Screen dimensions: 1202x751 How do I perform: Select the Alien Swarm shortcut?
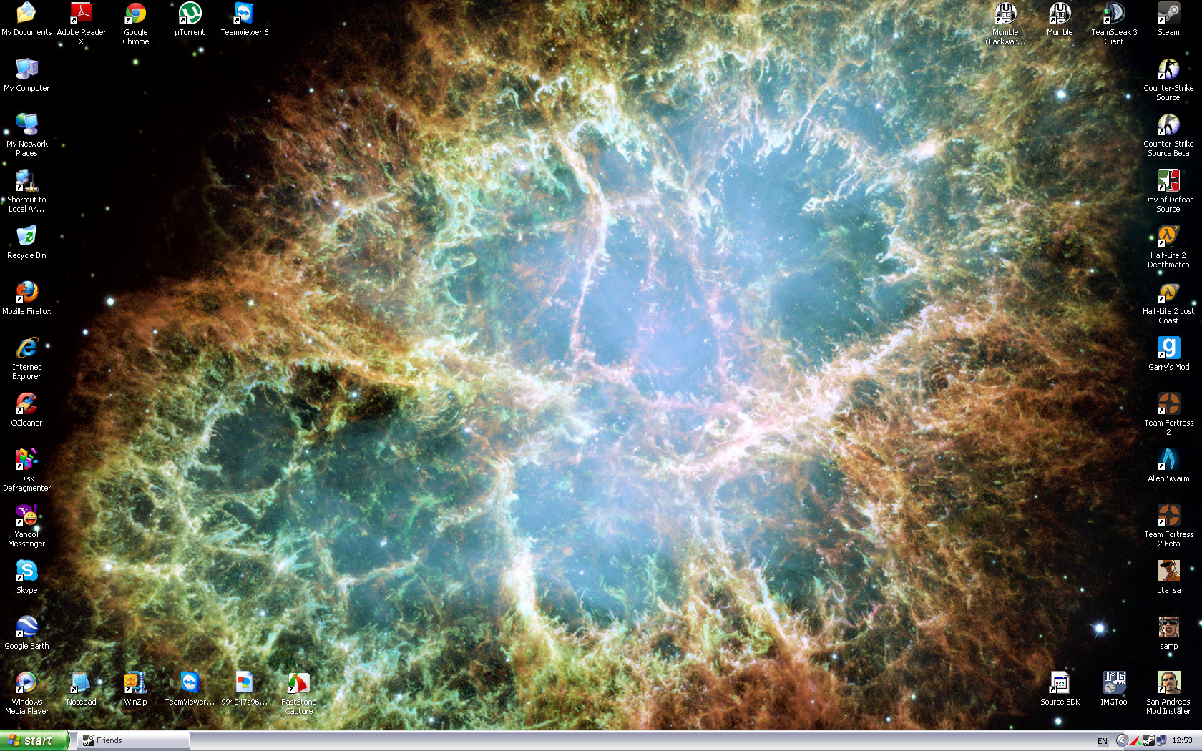(x=1168, y=466)
